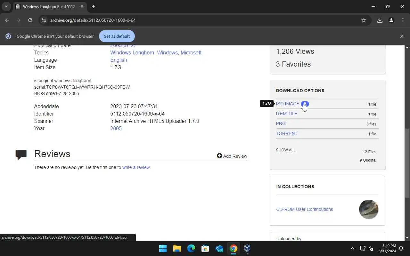Click the browser back arrow
The height and width of the screenshot is (256, 410).
pos(7,20)
